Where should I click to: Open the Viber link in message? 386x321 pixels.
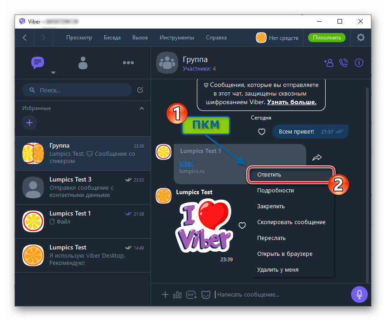coord(186,163)
